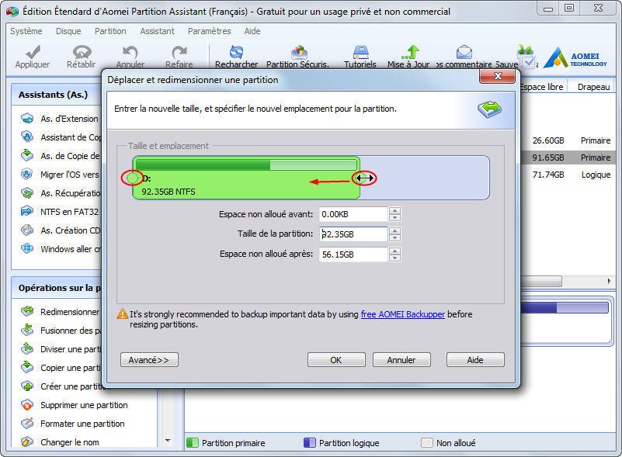Screen dimensions: 622x457
Task: Click Annuler button in resize dialog
Action: coord(401,360)
